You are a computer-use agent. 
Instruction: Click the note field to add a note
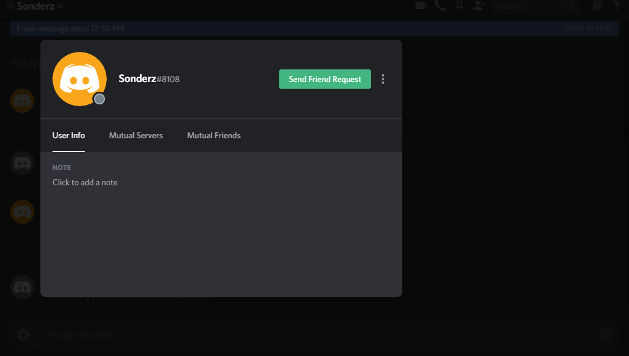[x=85, y=183]
